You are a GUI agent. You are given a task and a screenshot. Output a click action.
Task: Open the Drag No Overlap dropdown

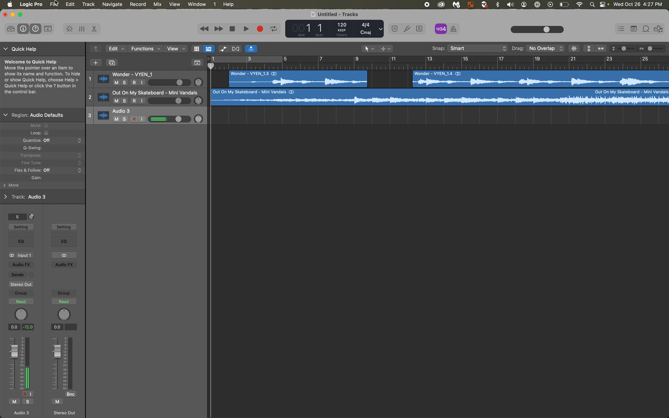point(545,49)
